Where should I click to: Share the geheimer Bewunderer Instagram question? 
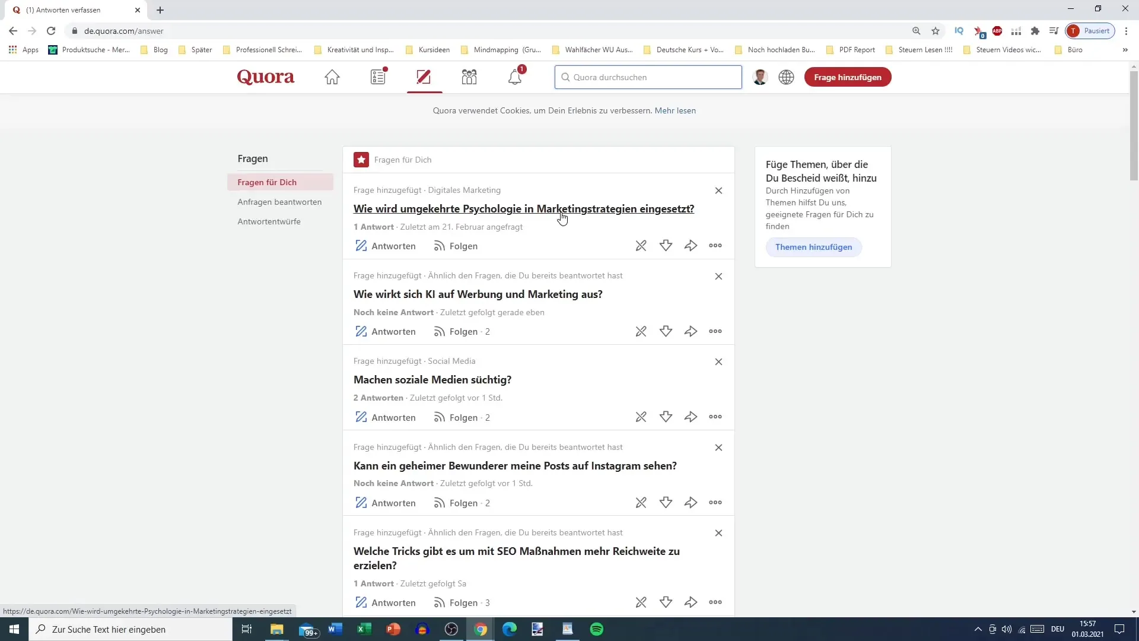[x=691, y=503]
